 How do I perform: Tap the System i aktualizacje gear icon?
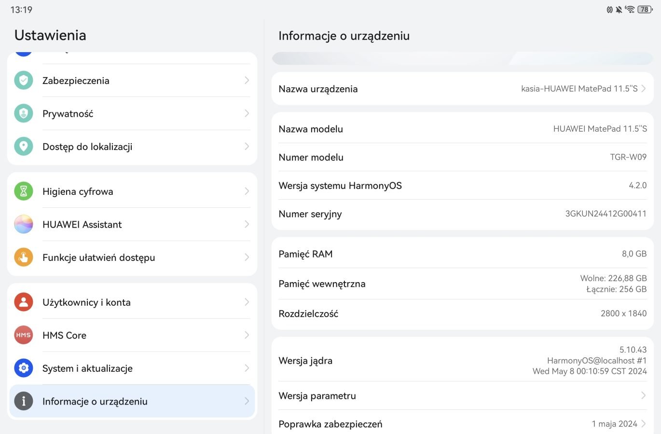[x=24, y=368]
